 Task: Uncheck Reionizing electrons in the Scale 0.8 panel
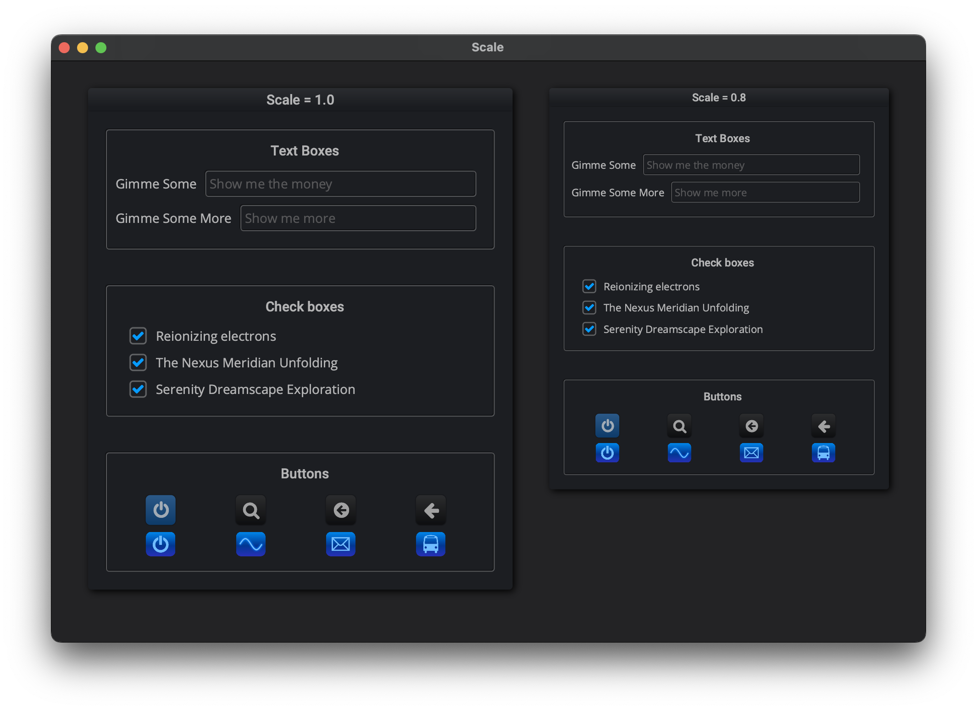589,286
